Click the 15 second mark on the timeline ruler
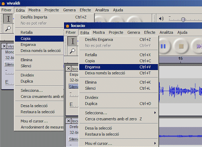 (180, 58)
